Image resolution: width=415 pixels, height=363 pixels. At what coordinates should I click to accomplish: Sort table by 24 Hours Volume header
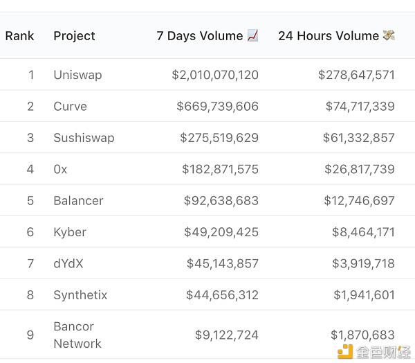329,36
